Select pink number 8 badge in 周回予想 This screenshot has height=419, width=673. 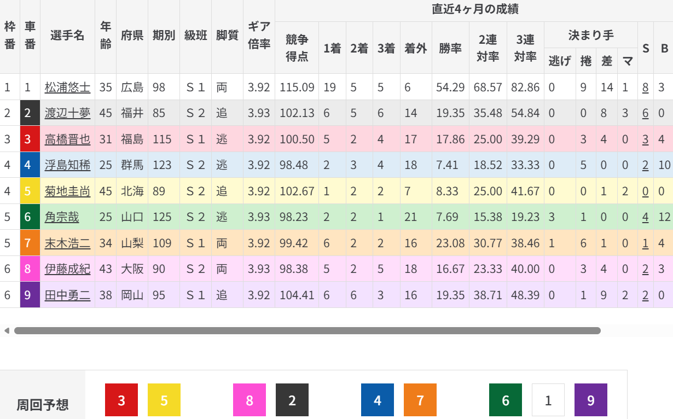coord(249,400)
